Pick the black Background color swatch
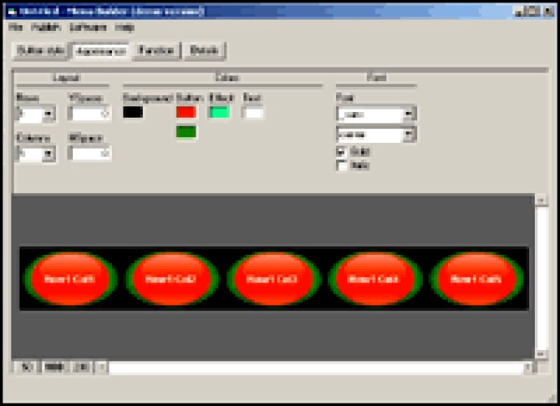The image size is (560, 406). pyautogui.click(x=133, y=112)
